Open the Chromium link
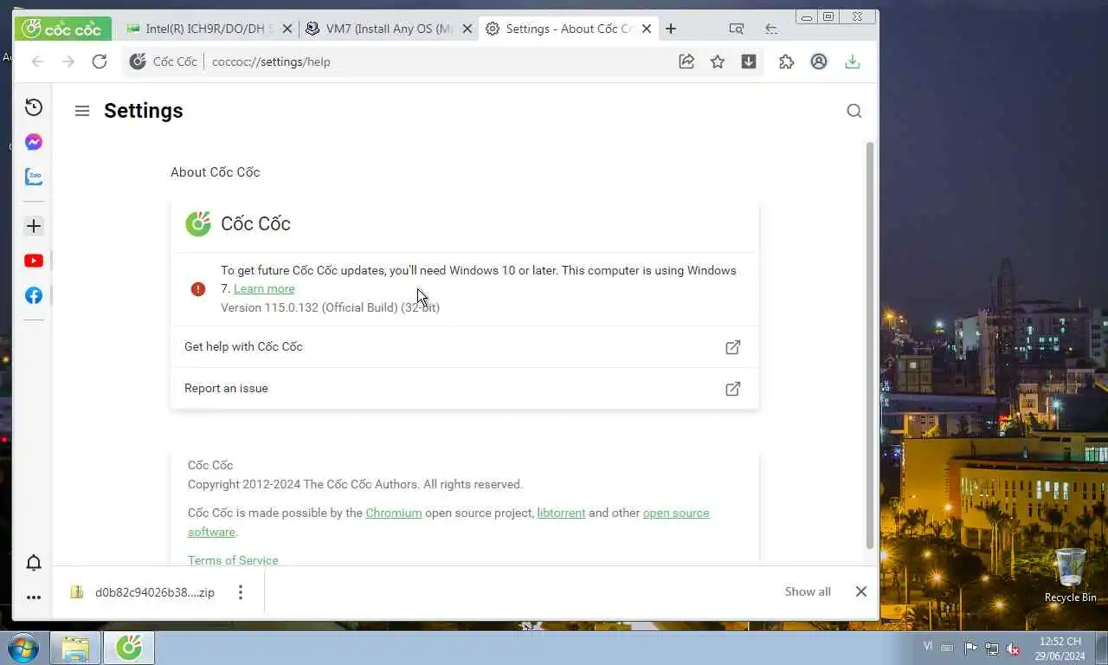The width and height of the screenshot is (1108, 665). tap(394, 513)
